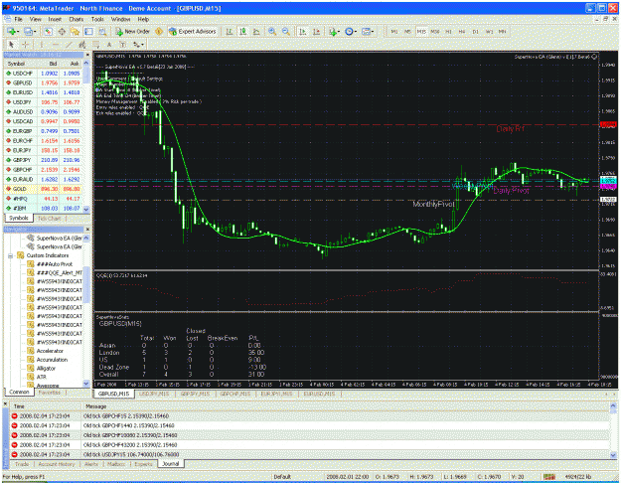Select the arrow cursor tool
Screen dimensions: 621x483
pos(11,45)
